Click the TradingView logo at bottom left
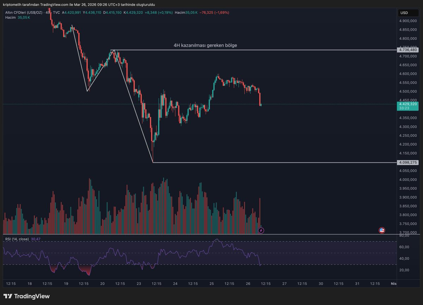423x305 pixels. pos(26,297)
